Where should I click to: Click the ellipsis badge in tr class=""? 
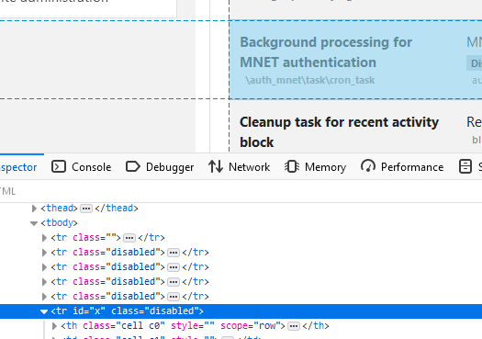tap(129, 238)
